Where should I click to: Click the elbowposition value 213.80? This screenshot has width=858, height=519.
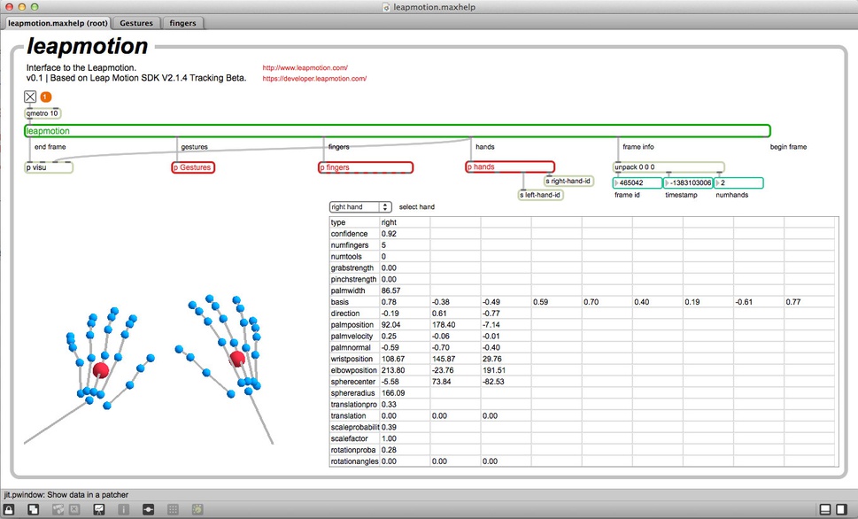coord(393,370)
